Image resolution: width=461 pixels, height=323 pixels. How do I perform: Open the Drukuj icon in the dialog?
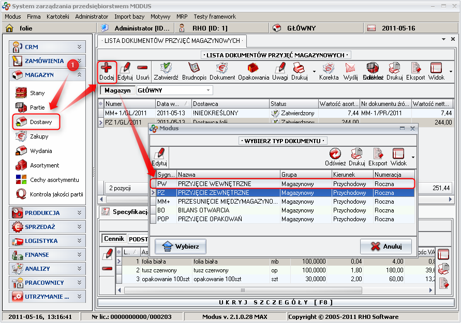[355, 154]
